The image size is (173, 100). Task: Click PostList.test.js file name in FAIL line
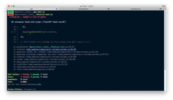click(44, 14)
